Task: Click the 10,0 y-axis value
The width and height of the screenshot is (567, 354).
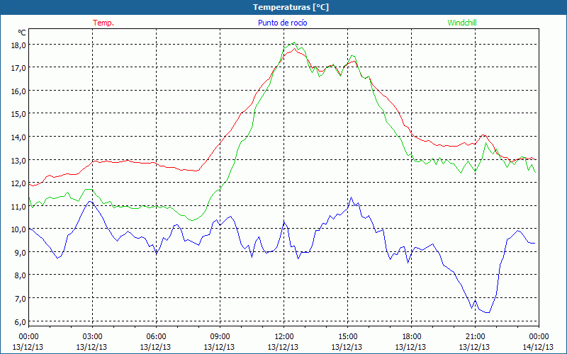Action: 18,229
